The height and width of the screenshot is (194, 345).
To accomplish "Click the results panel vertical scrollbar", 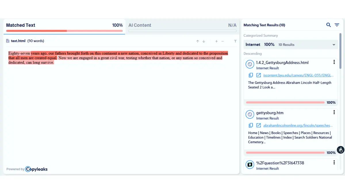I will pyautogui.click(x=340, y=51).
